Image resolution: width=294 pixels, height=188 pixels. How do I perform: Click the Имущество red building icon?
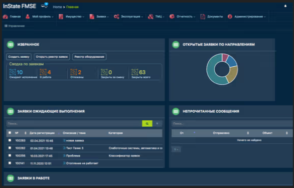click(61, 17)
